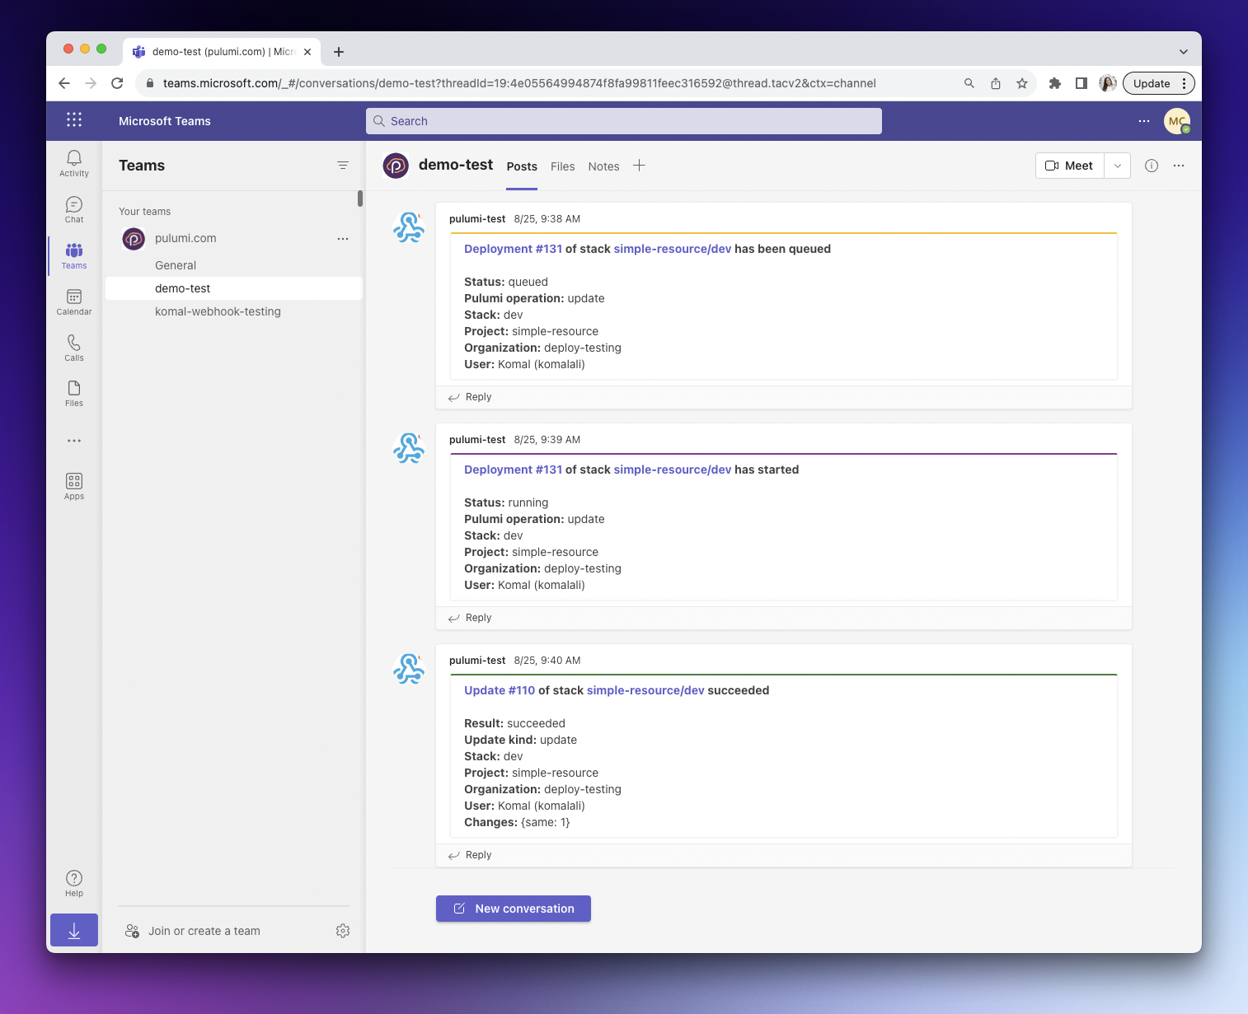Click pulumi-test sender name at 9:39 AM
Image resolution: width=1248 pixels, height=1014 pixels.
coord(477,440)
